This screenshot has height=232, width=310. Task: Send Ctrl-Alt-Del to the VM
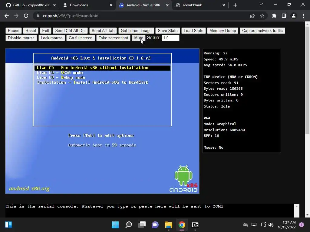pyautogui.click(x=70, y=31)
